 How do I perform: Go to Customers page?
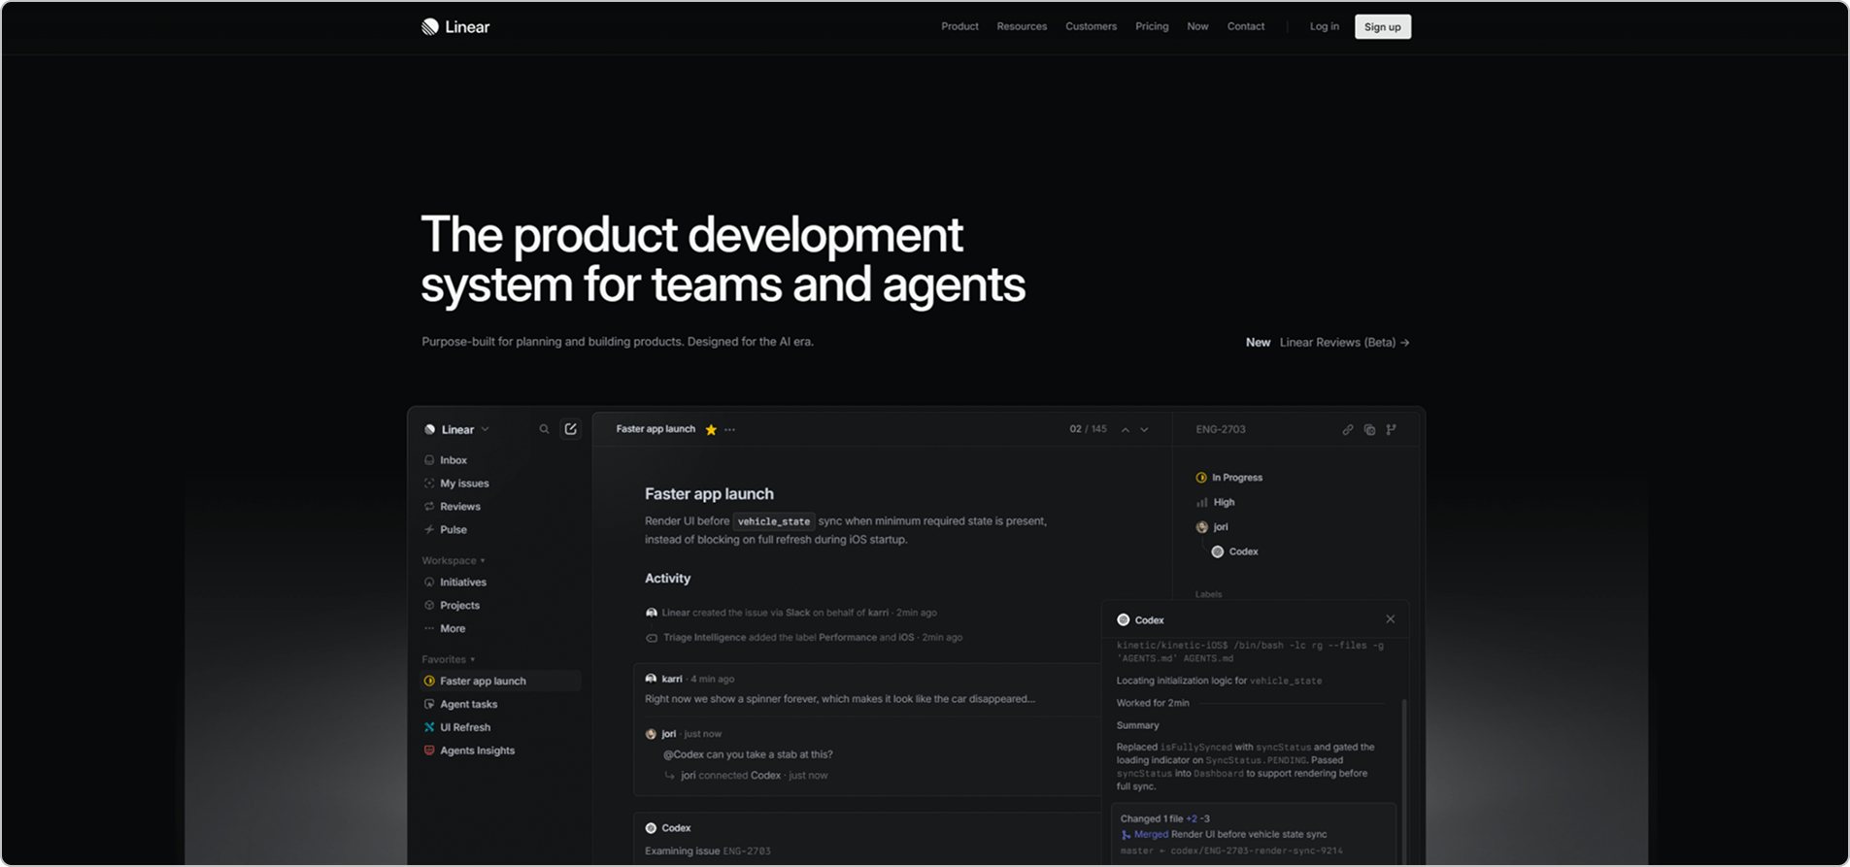coord(1091,26)
